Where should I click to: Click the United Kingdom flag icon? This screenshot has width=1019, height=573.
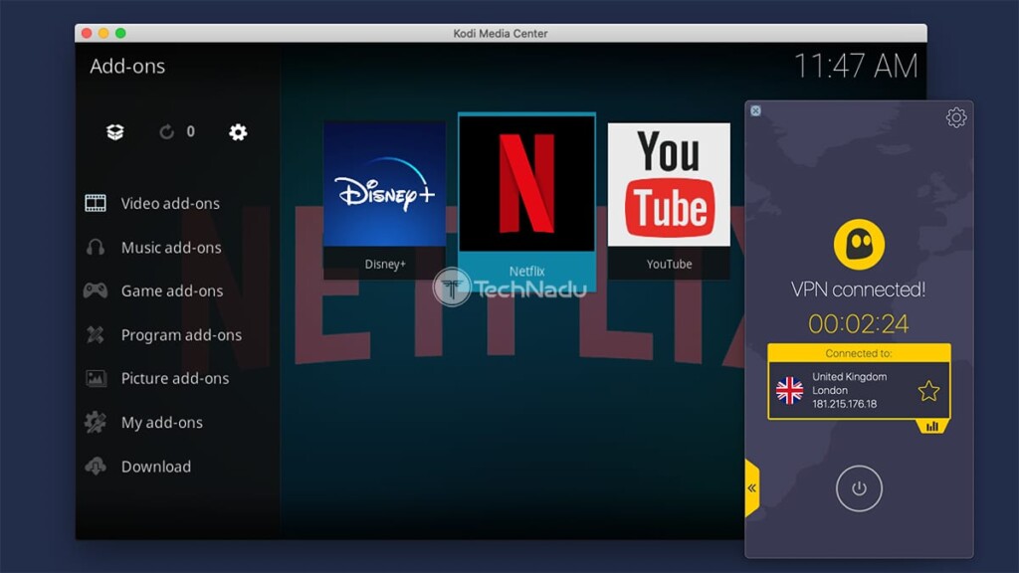tap(789, 390)
